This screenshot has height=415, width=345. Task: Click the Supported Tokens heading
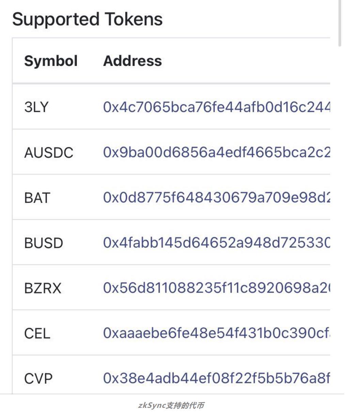click(87, 19)
